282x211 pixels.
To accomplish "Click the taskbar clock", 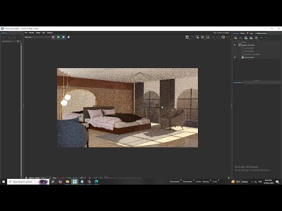I will (268, 182).
